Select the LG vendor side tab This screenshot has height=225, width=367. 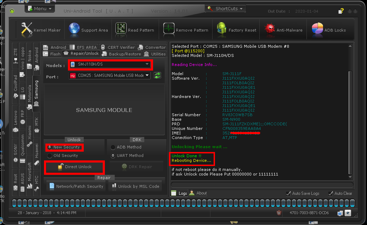coord(23,93)
